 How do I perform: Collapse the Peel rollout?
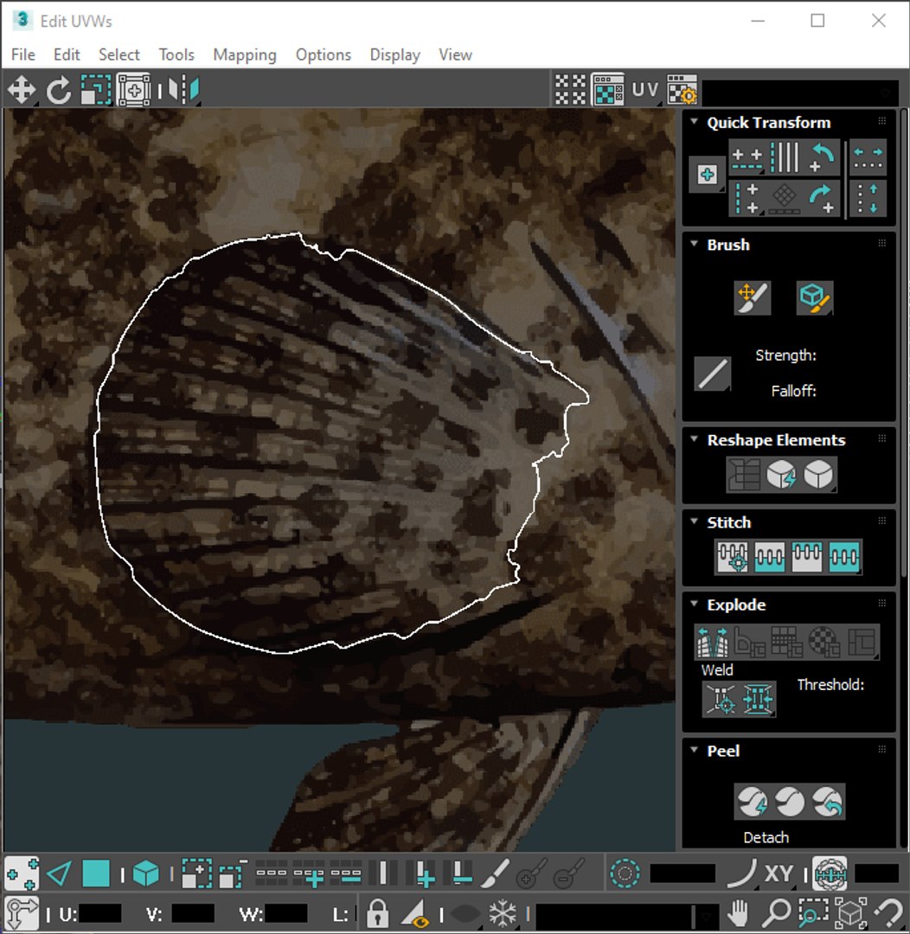pyautogui.click(x=694, y=750)
